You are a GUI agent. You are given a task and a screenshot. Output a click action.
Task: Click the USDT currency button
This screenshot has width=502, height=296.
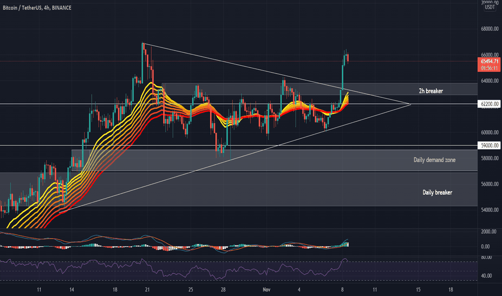tap(490, 7)
